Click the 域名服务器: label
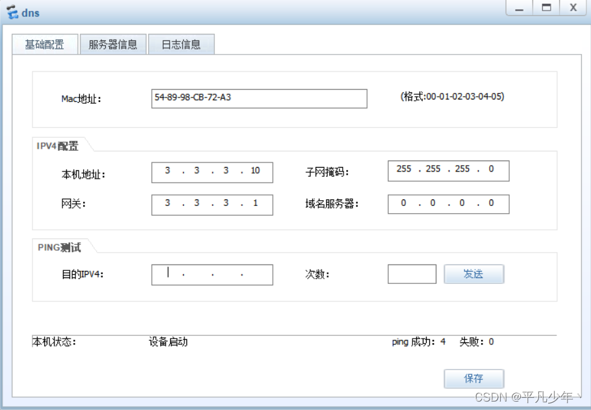 (332, 203)
